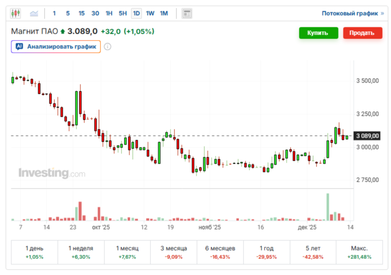Click the +32,0 price change value

click(110, 32)
